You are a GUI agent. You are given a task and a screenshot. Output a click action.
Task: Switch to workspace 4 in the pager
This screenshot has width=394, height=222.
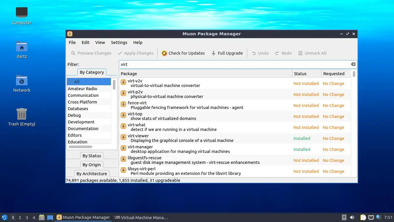click(34, 218)
